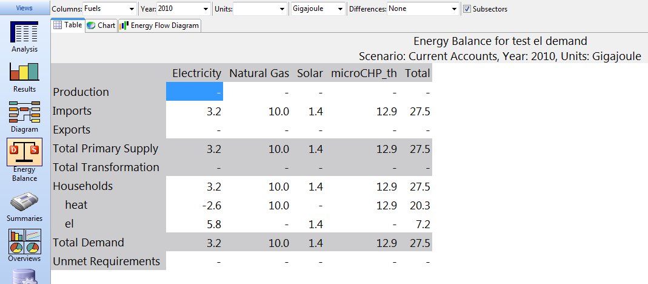
Task: Select the Imports row label
Action: click(x=109, y=110)
